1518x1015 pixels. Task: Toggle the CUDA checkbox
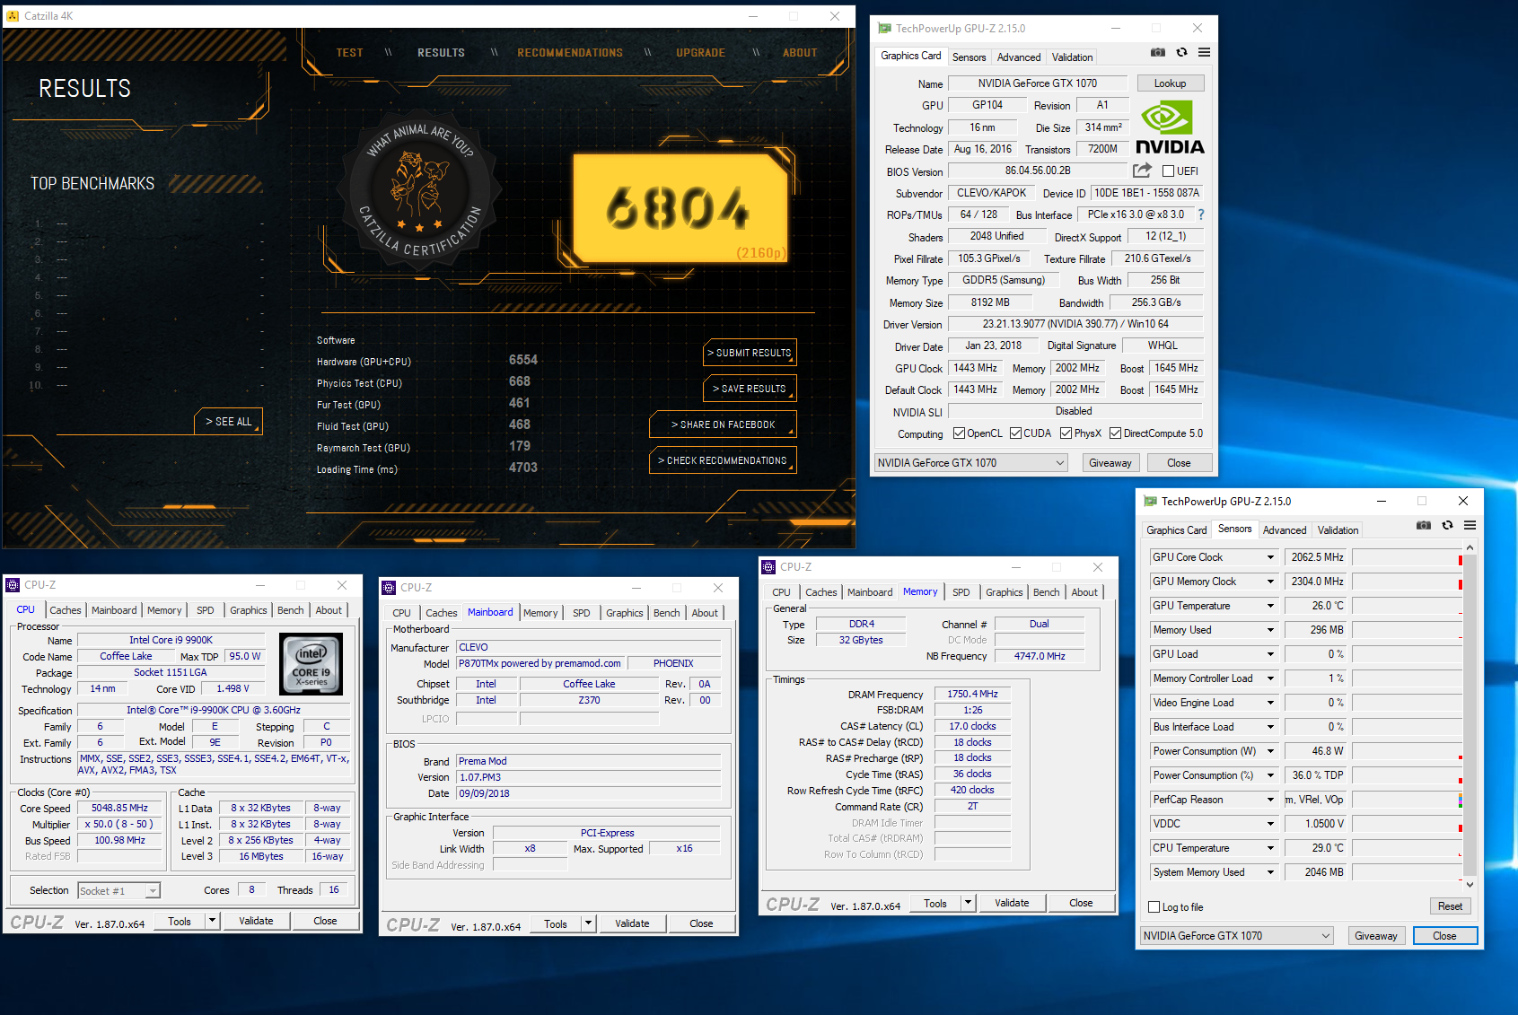tap(1015, 433)
